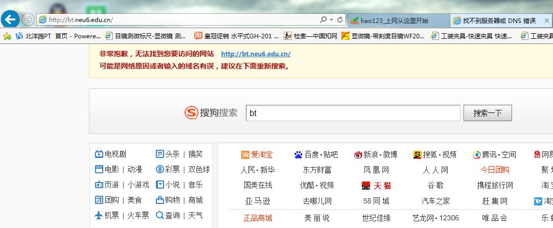Open the 美食 link
This screenshot has width=553, height=228.
[135, 200]
